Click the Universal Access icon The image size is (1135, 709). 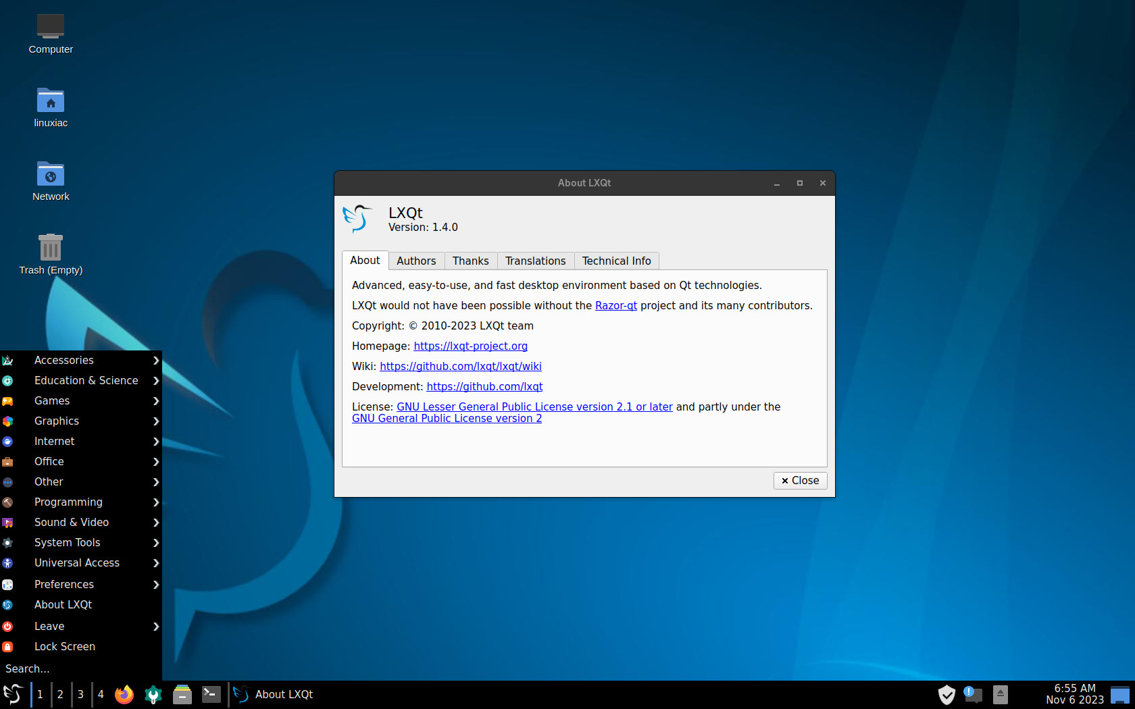(8, 563)
